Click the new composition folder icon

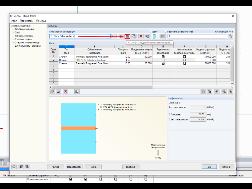click(x=121, y=36)
